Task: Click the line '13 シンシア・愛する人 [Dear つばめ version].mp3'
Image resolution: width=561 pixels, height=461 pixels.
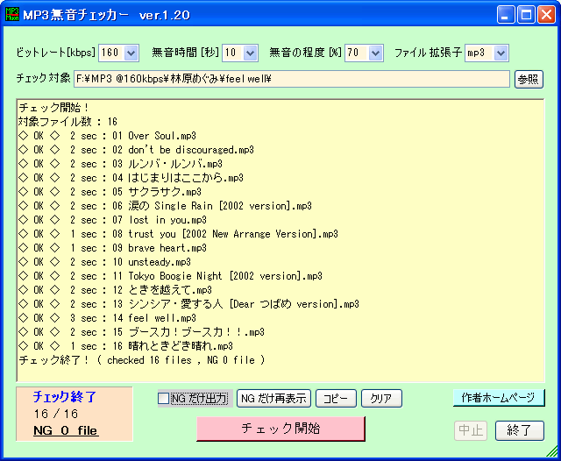Action: tap(189, 304)
